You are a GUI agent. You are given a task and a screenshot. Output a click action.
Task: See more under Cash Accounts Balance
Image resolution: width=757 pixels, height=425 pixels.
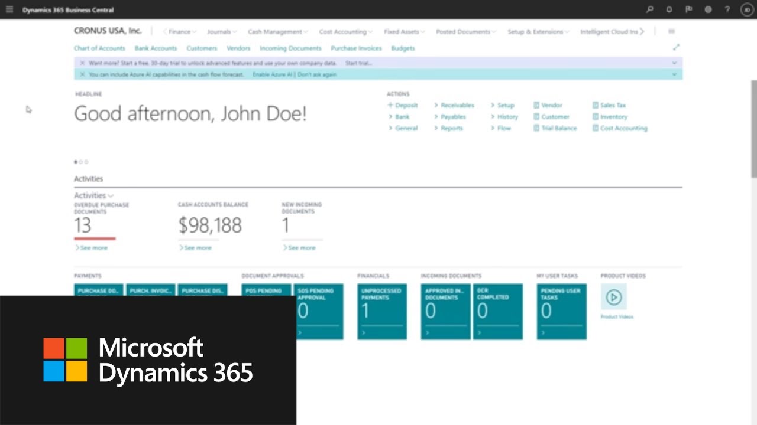[195, 248]
